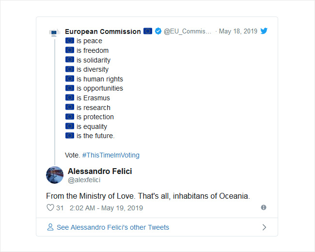Open Alessandro Felici's name link
Image resolution: width=315 pixels, height=252 pixels.
point(100,171)
